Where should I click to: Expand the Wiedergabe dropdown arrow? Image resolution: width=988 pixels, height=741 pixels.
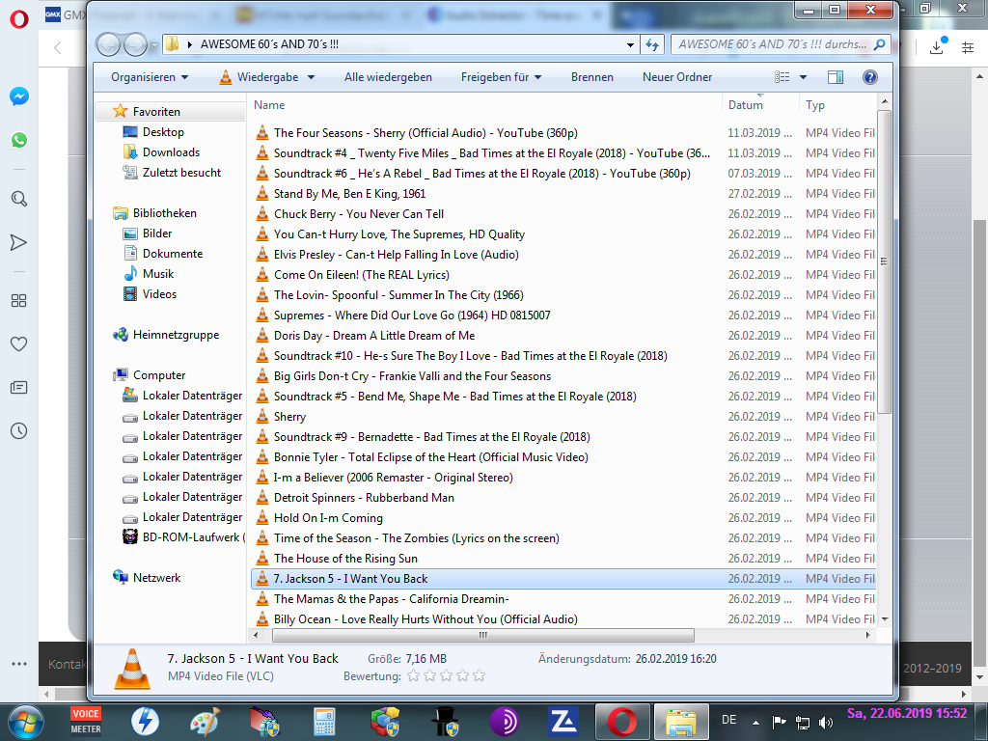[312, 77]
